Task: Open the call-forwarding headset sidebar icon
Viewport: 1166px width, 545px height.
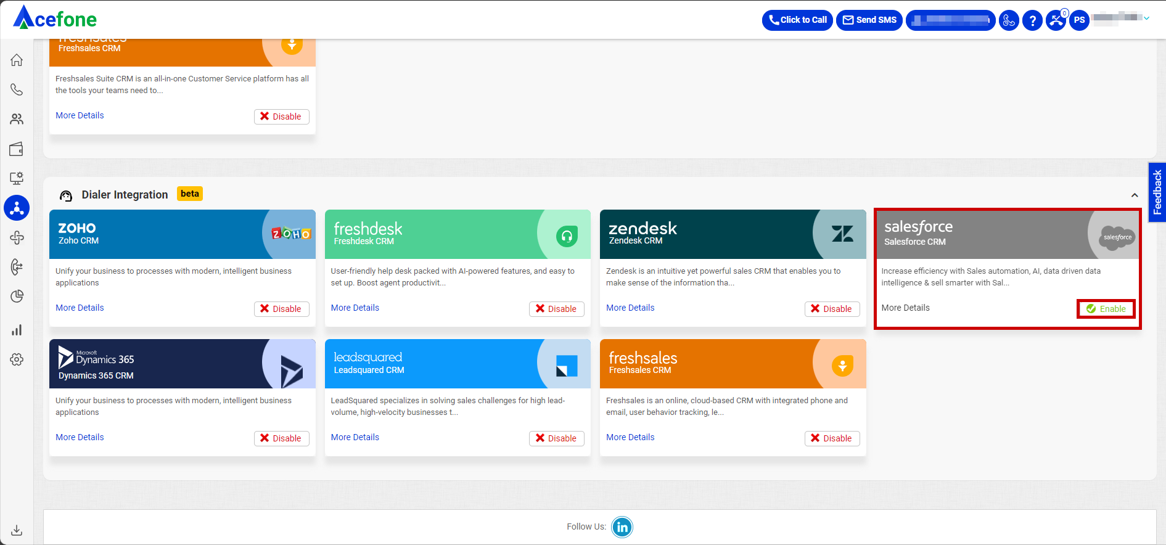Action: (x=17, y=267)
